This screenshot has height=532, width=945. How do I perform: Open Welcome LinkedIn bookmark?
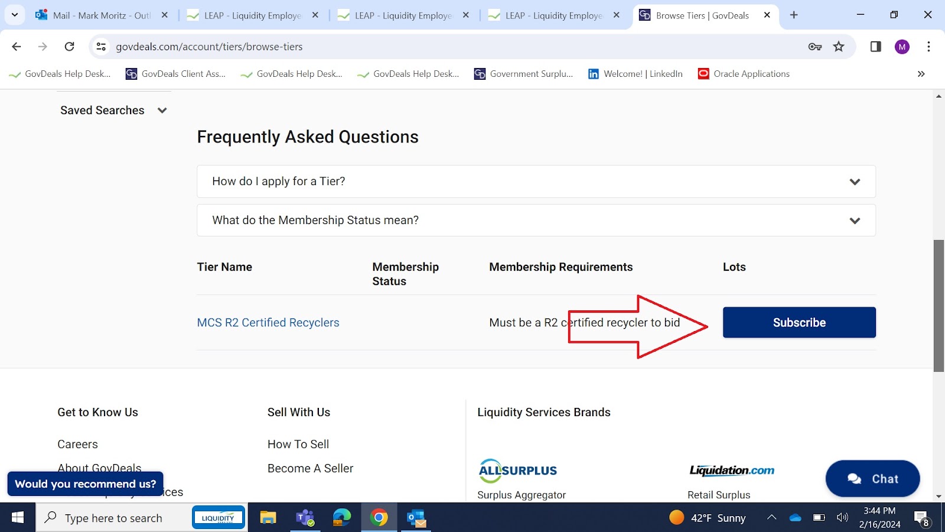pyautogui.click(x=636, y=74)
